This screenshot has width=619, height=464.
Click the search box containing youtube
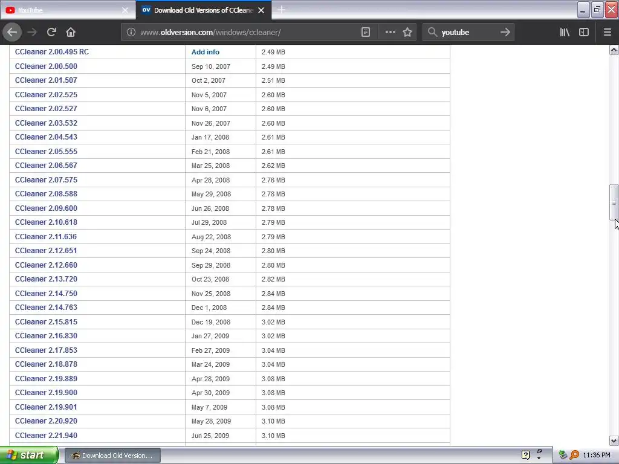468,33
